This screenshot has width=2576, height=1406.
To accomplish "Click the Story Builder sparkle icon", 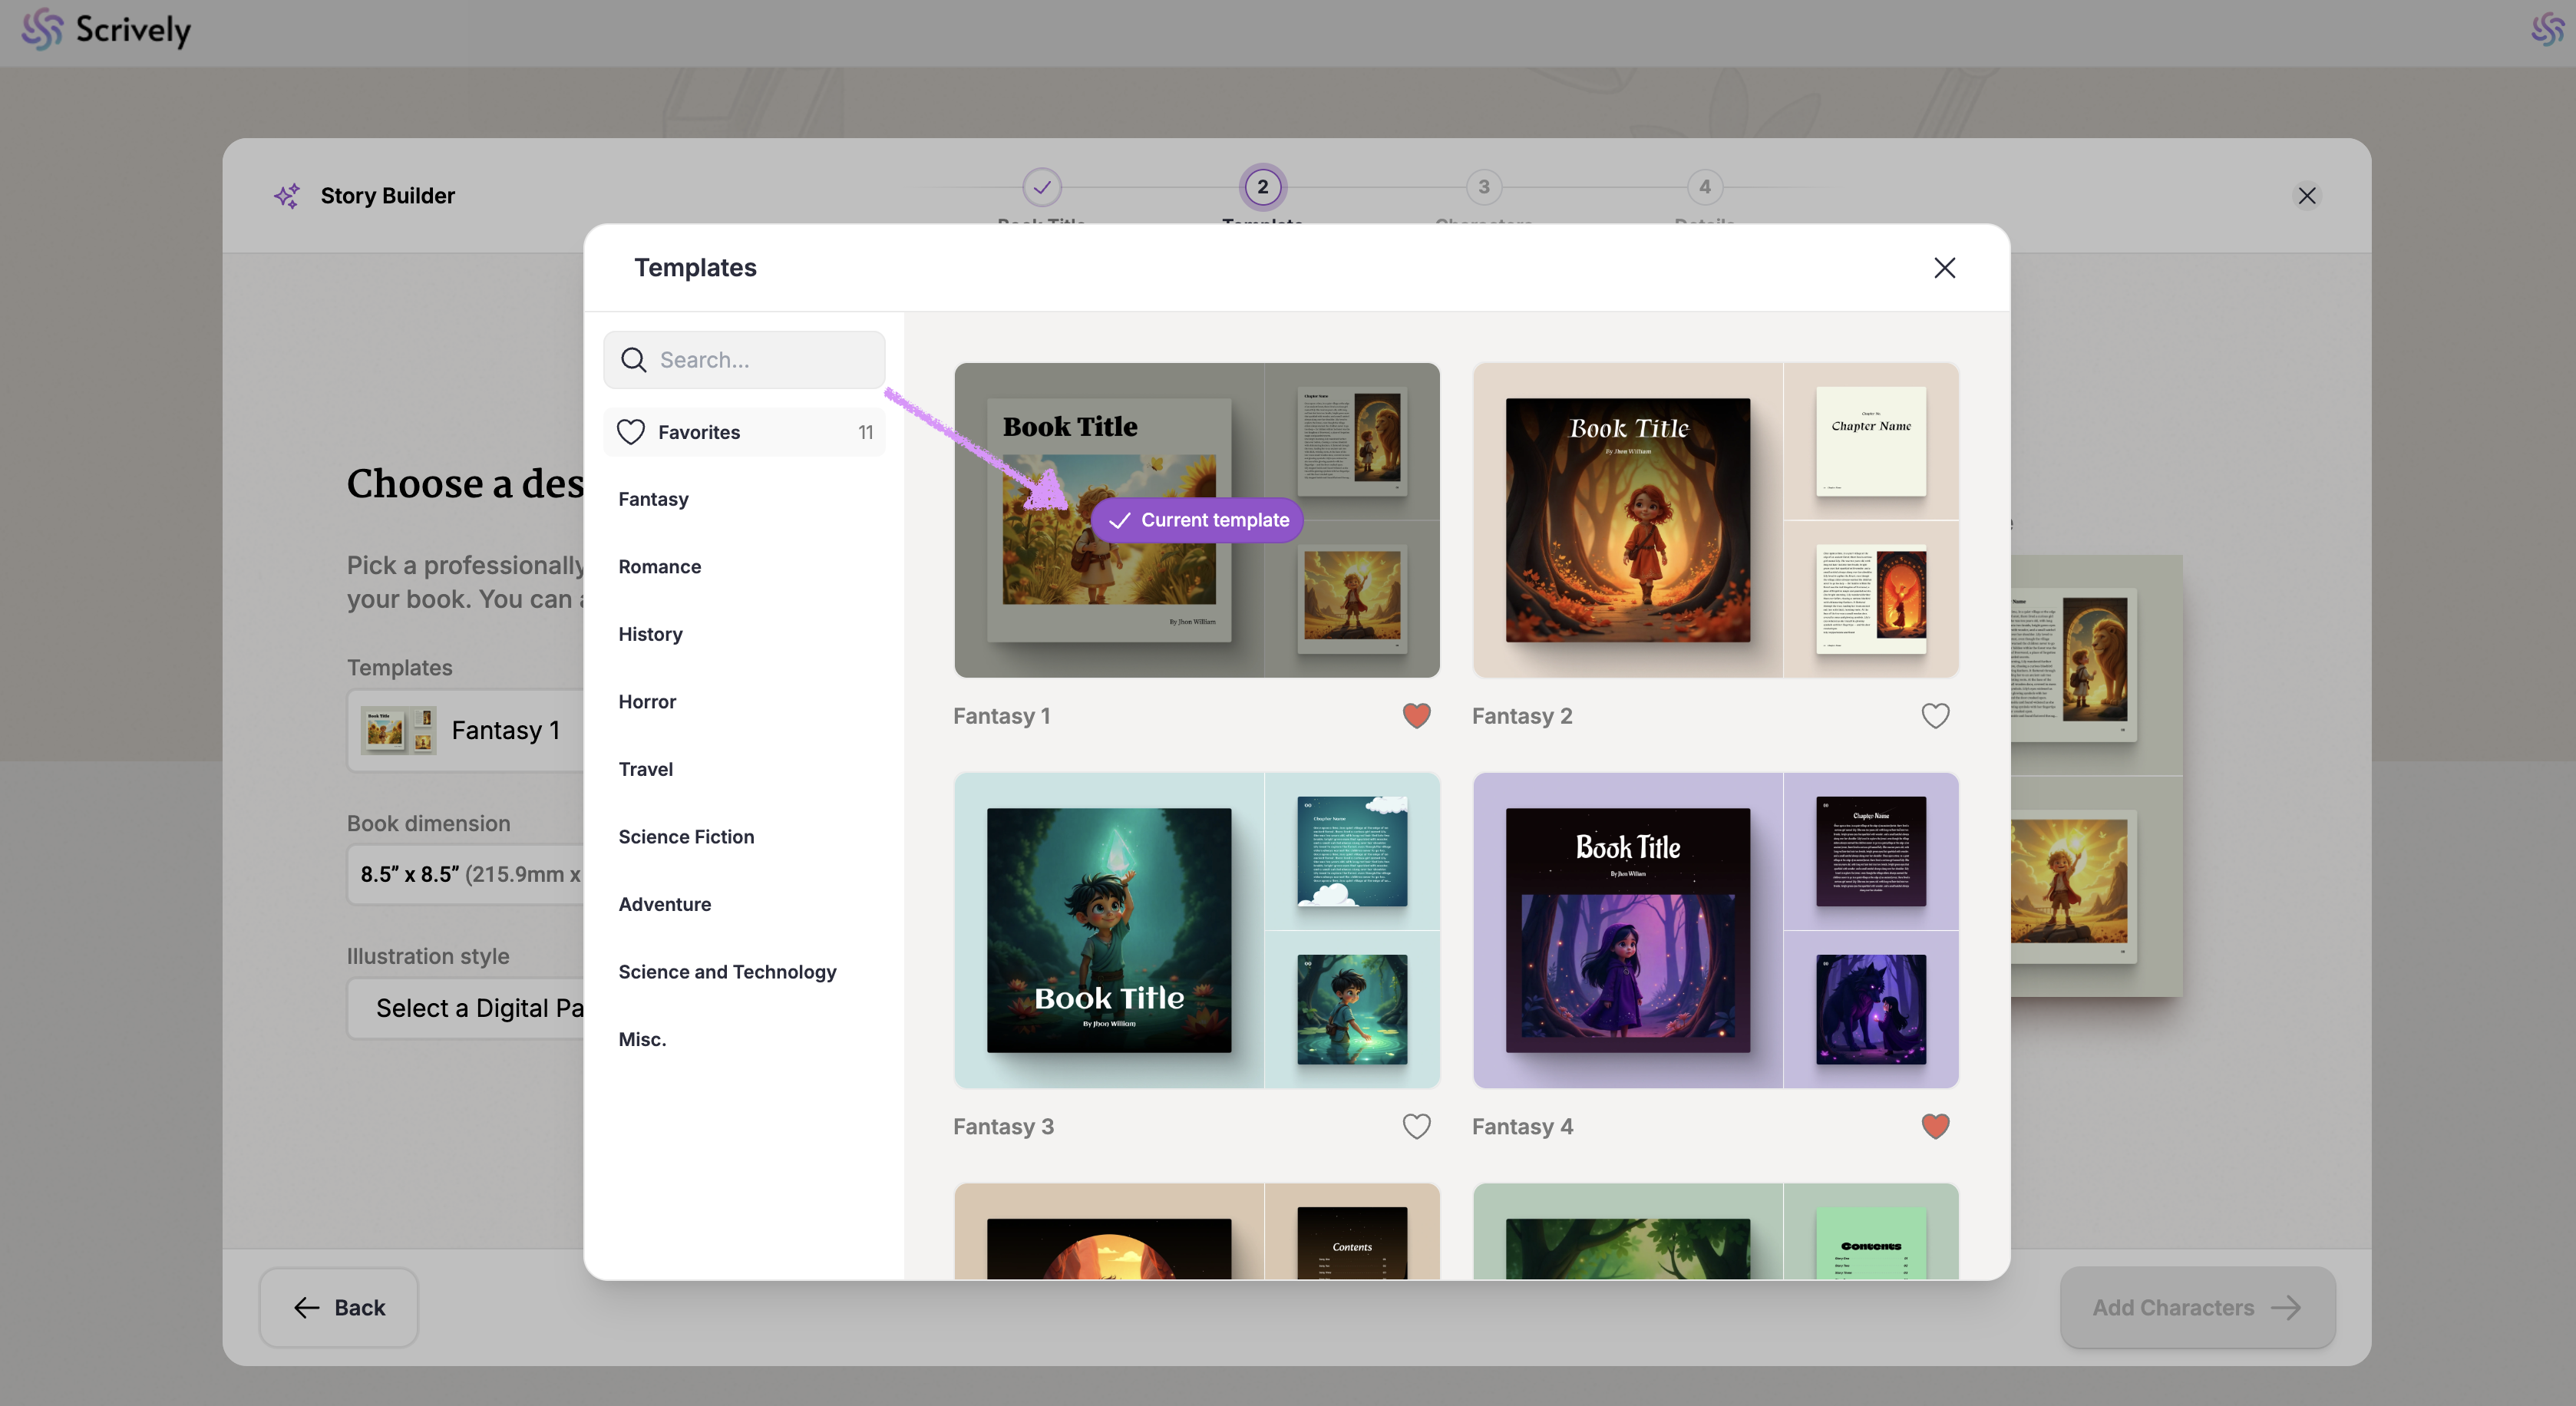I will (287, 196).
